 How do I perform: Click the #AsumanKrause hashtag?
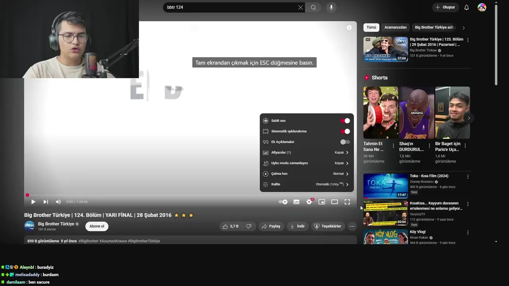[x=113, y=241]
